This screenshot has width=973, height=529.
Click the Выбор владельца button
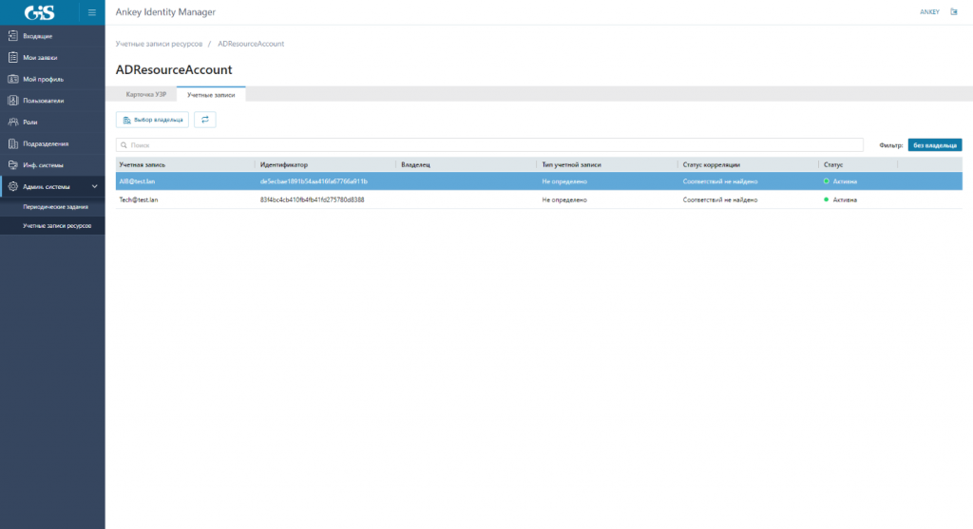(x=152, y=120)
